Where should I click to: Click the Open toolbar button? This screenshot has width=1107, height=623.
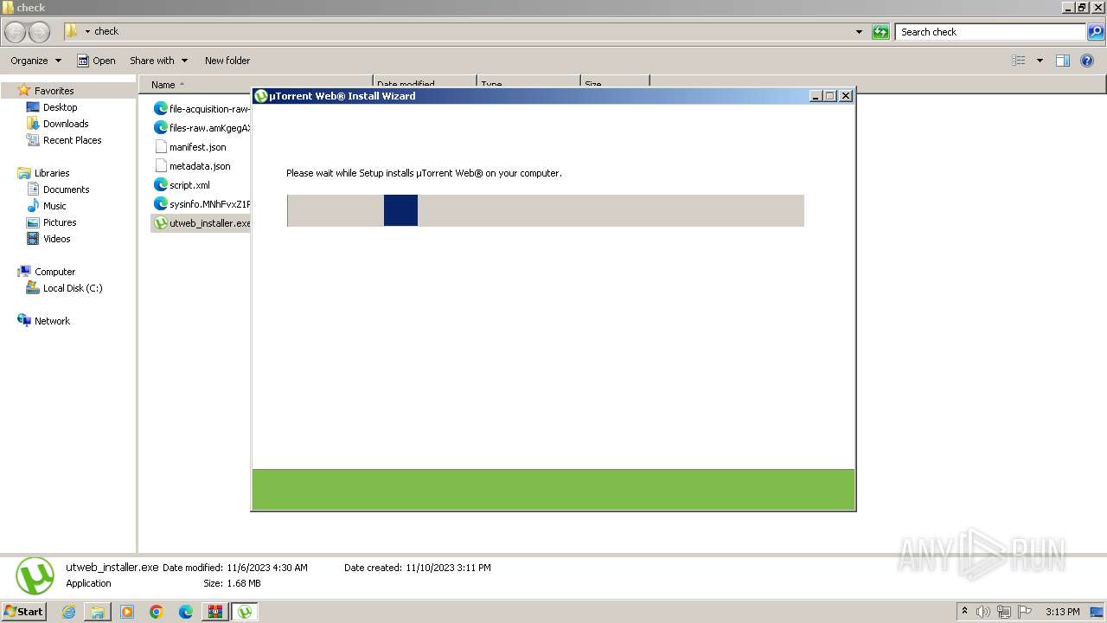96,61
